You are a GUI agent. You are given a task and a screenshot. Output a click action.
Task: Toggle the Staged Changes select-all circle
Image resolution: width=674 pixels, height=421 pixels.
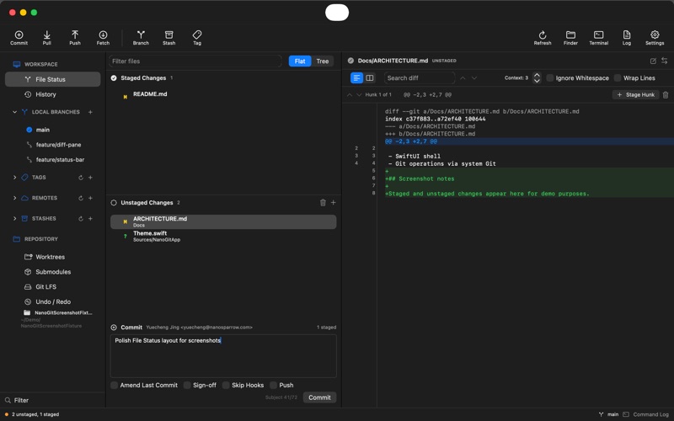[x=114, y=78]
